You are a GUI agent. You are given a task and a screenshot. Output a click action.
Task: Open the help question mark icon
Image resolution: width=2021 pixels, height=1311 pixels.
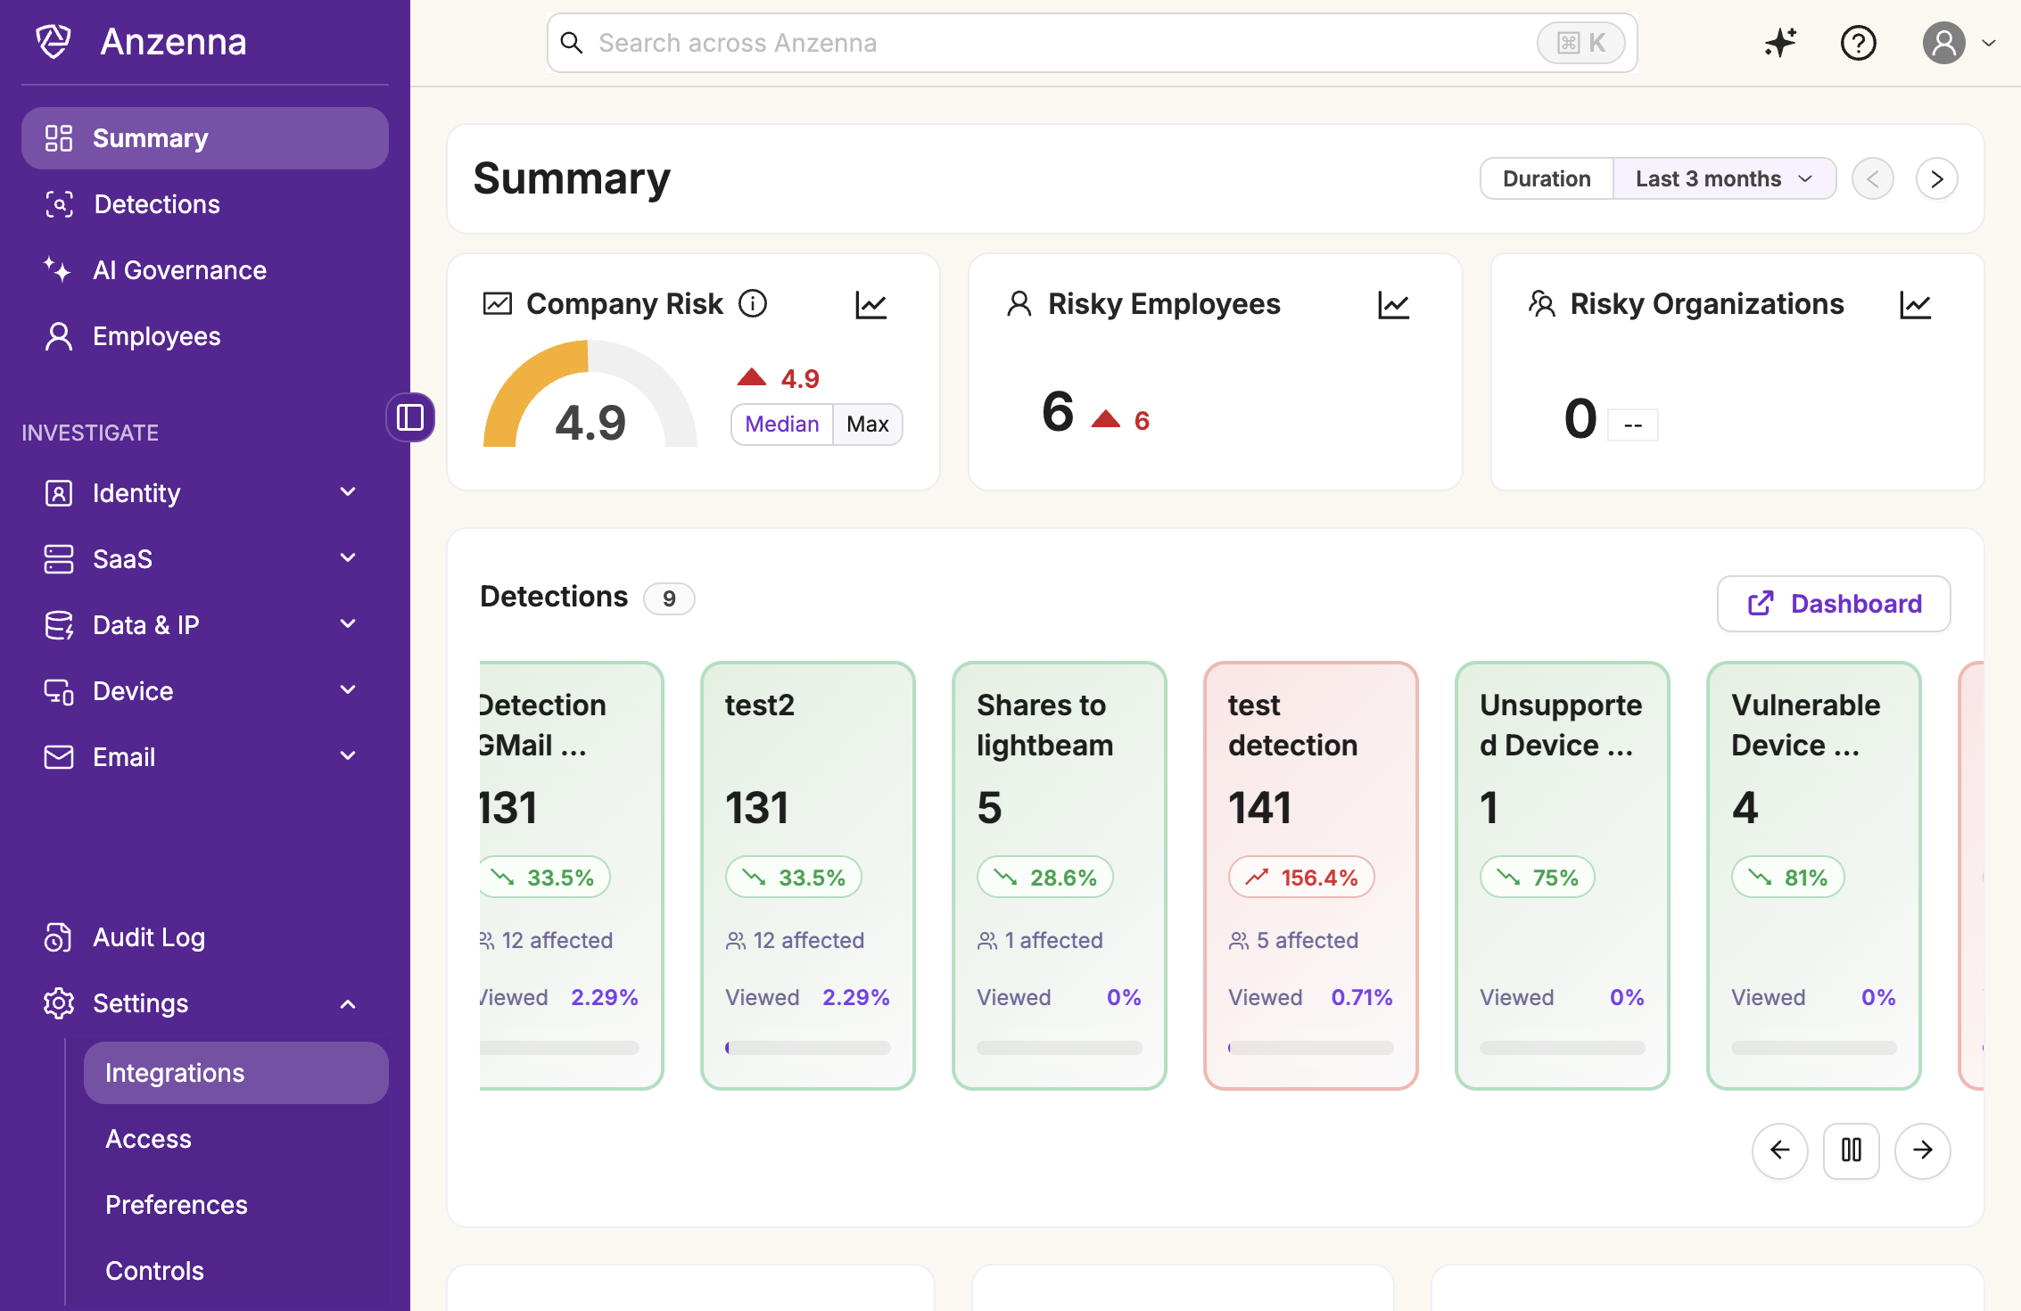pyautogui.click(x=1858, y=43)
